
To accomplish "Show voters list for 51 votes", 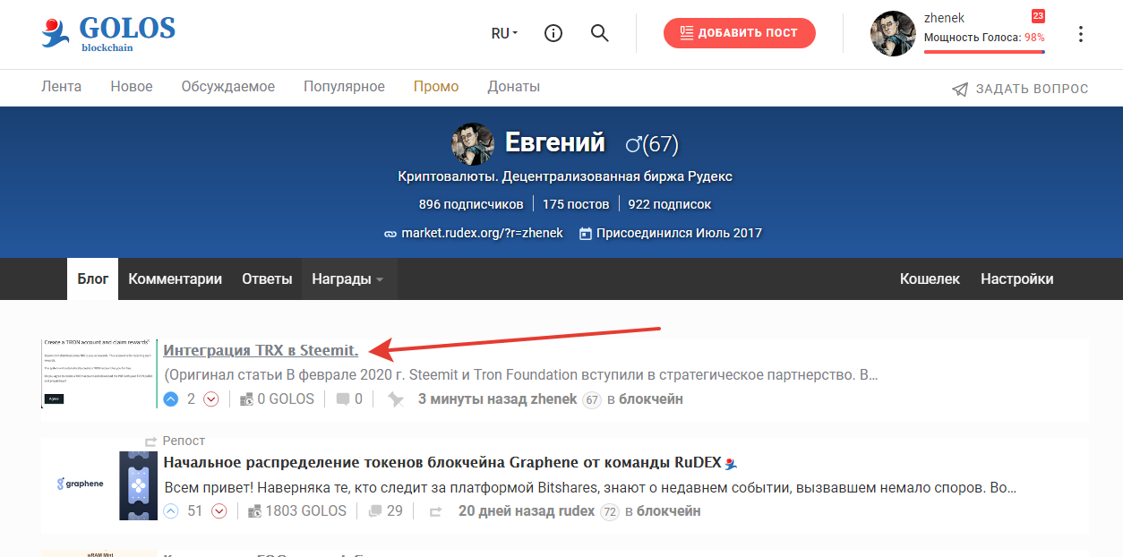I will point(194,511).
